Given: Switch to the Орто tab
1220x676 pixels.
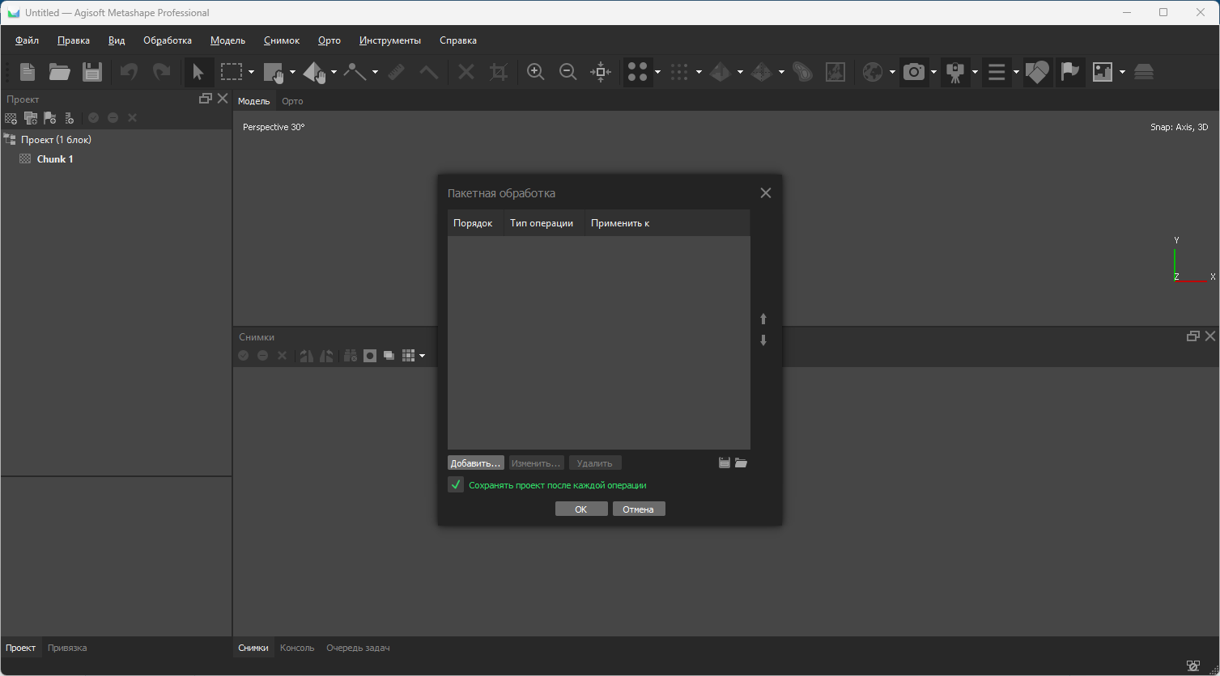Looking at the screenshot, I should click(x=292, y=101).
